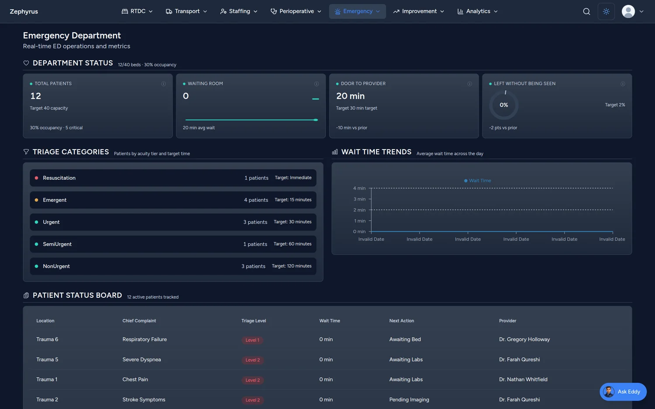Click the Transport truck icon
The image size is (655, 409).
click(169, 11)
